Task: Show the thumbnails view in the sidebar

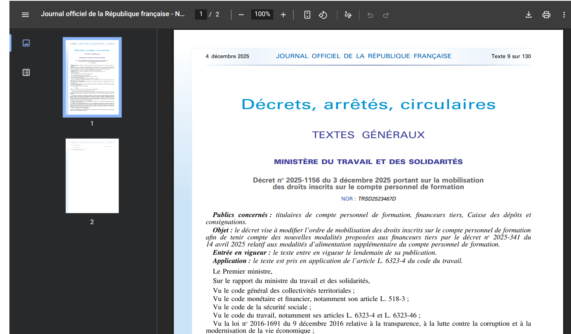Action: pos(26,43)
